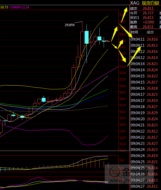The width and height of the screenshot is (161, 190).
Task: Select the 09:04:19 tick priced 26.829
Action: tap(144, 113)
